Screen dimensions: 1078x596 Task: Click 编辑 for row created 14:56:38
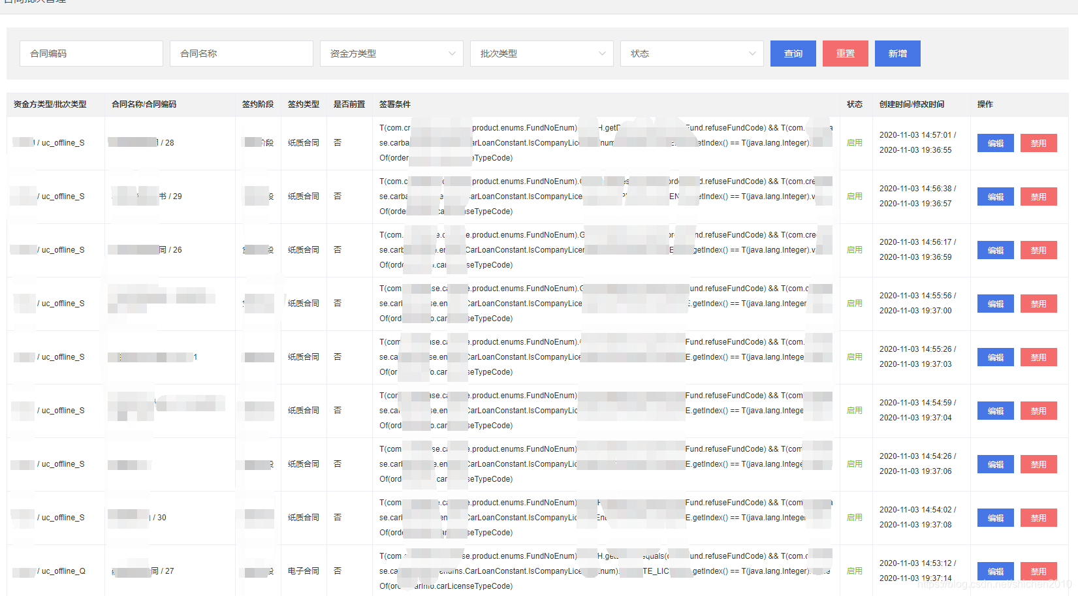click(996, 196)
